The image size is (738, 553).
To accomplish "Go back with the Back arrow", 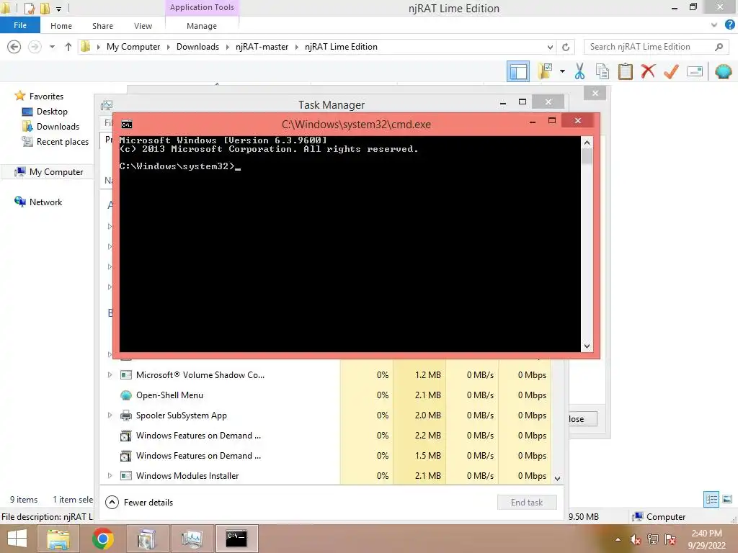I will coord(14,47).
